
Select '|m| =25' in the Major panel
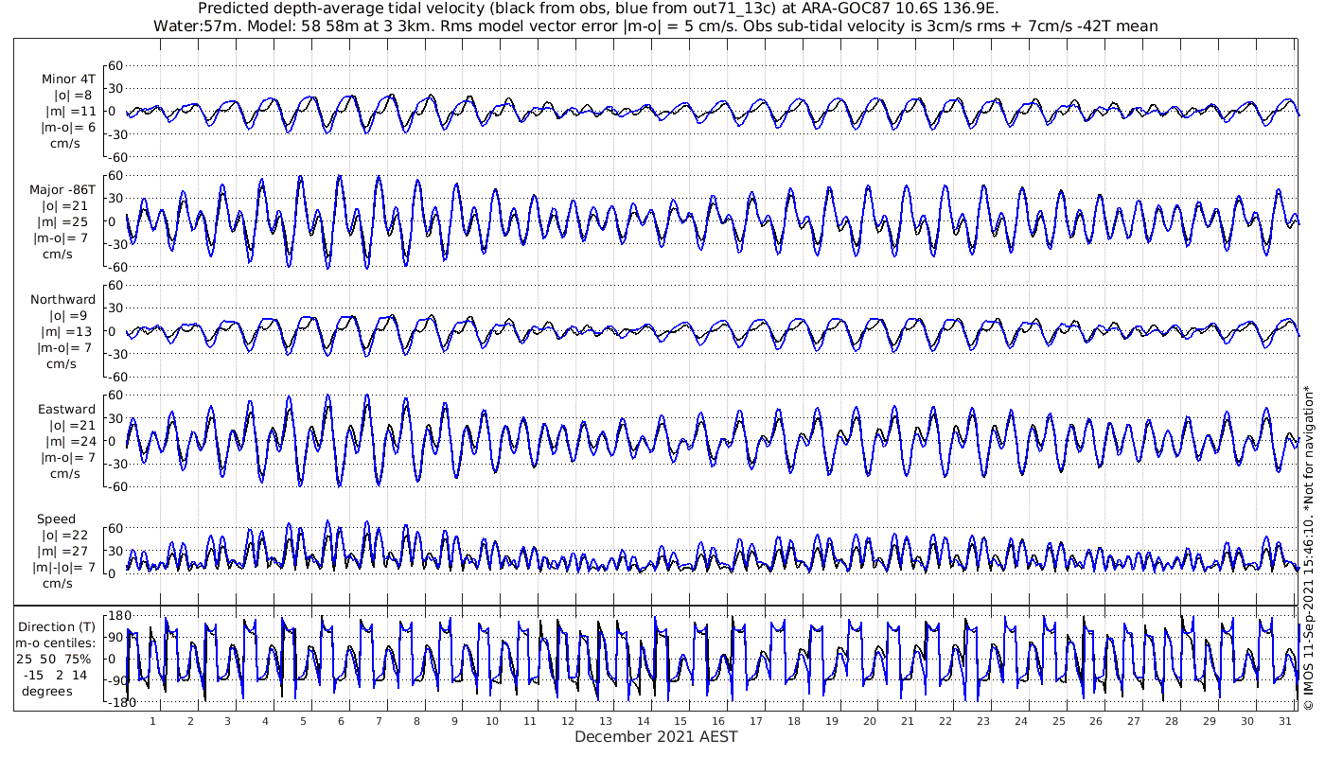(69, 221)
